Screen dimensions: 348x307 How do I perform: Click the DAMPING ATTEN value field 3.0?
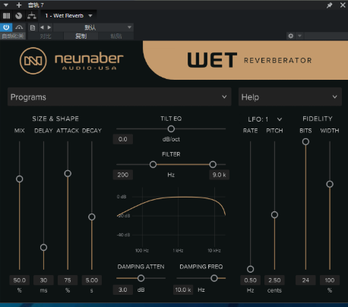point(123,290)
